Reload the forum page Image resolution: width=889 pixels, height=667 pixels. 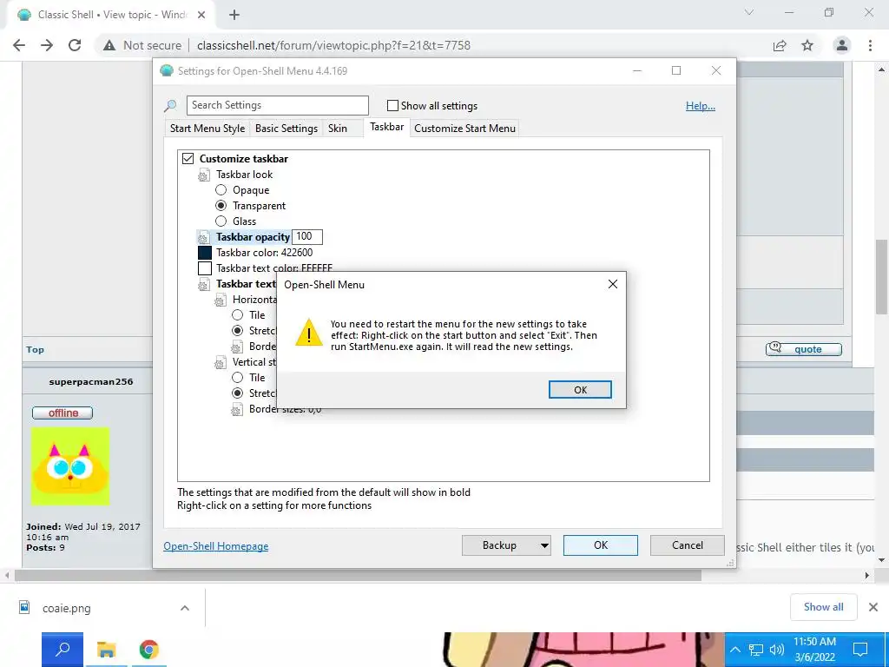[75, 45]
